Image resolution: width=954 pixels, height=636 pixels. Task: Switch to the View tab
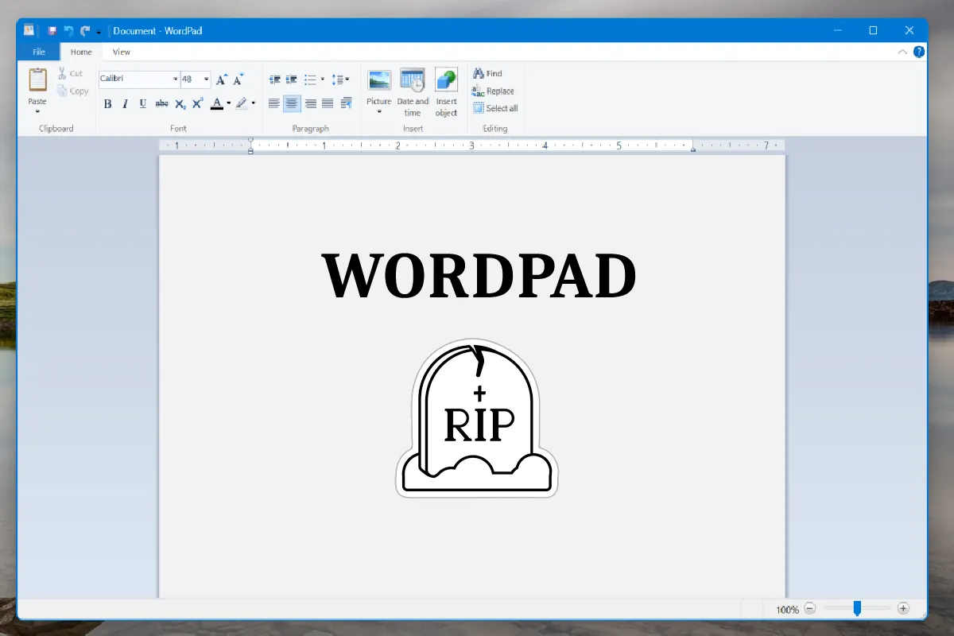(x=121, y=52)
